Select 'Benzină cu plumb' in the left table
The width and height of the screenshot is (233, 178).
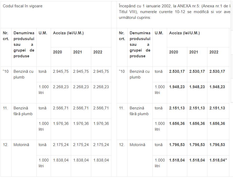pos(24,74)
